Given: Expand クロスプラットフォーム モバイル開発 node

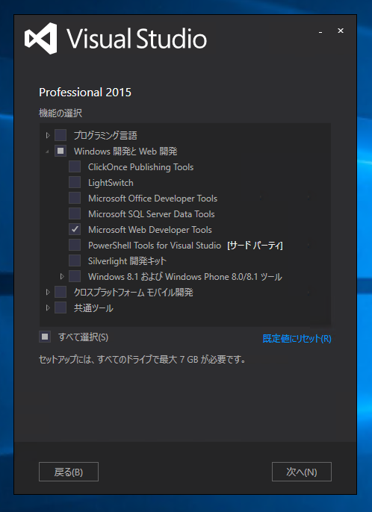Looking at the screenshot, I should (x=48, y=292).
